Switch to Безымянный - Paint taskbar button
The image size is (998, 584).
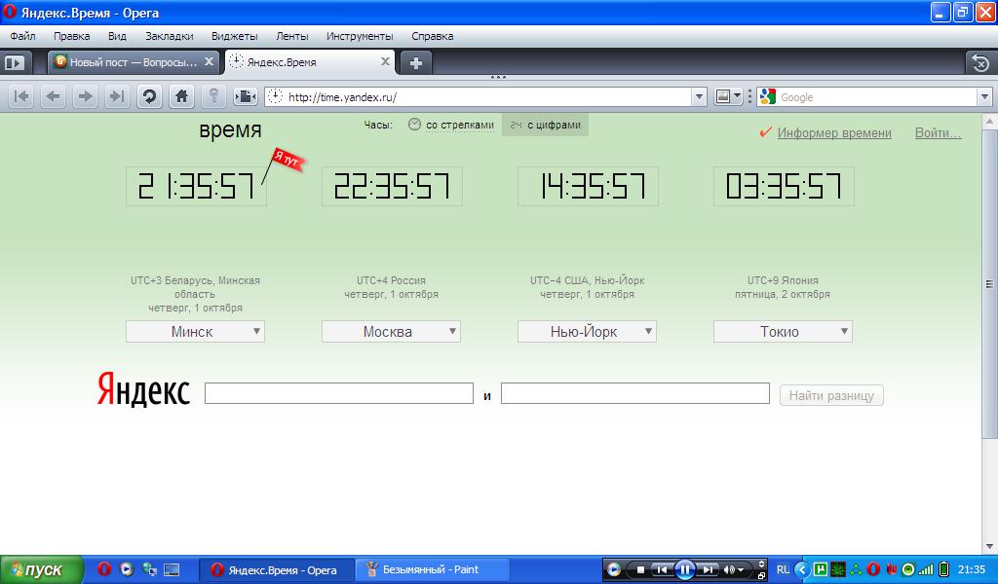click(x=432, y=569)
